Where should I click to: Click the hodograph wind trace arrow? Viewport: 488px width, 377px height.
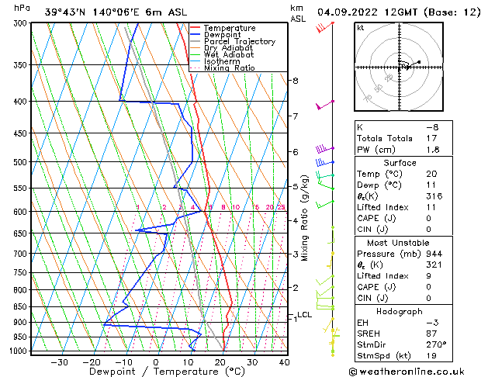(409, 65)
